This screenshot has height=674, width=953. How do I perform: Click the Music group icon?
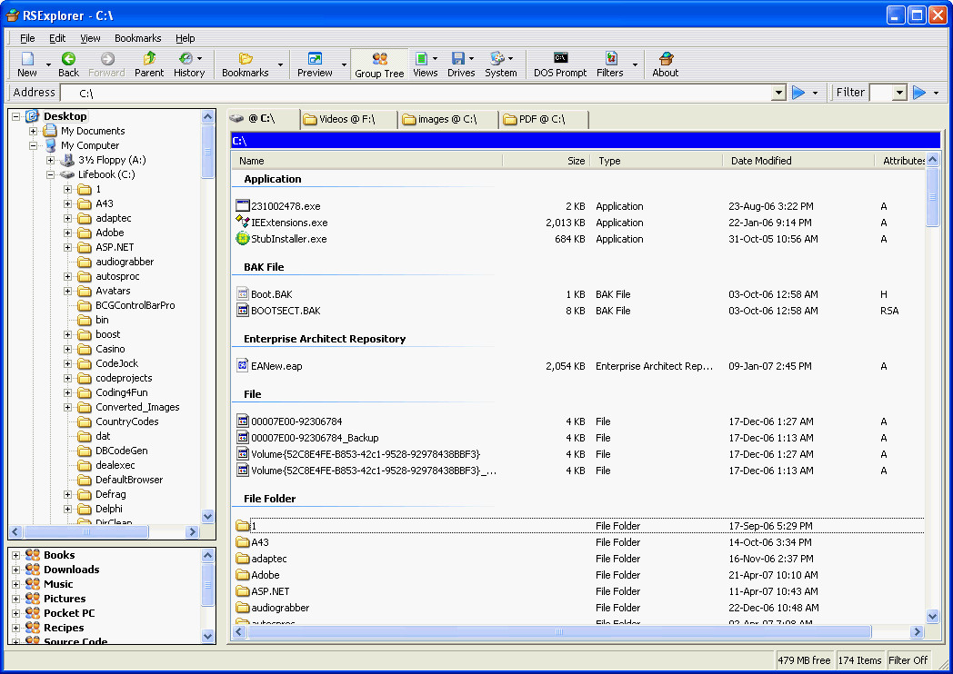32,583
